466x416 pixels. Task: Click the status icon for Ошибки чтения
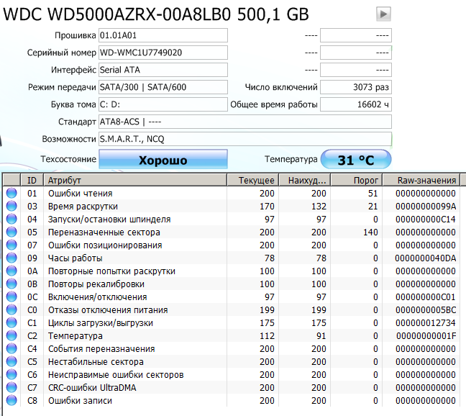coord(12,194)
